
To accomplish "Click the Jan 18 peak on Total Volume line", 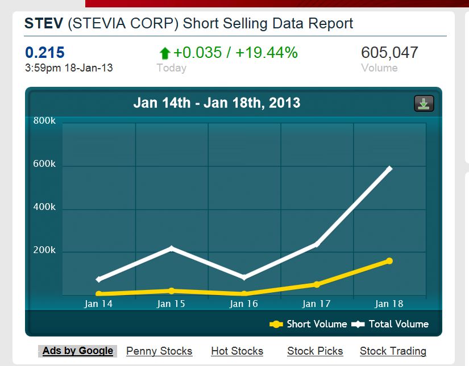I will [x=389, y=167].
